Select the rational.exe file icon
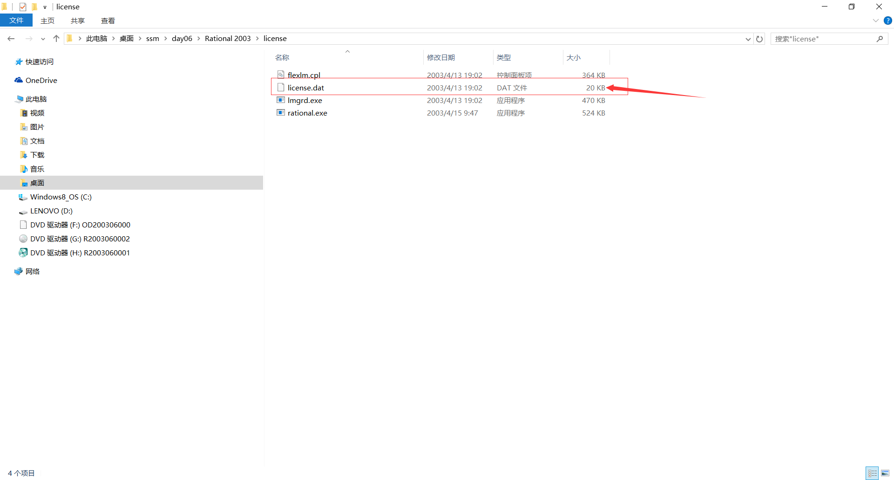The width and height of the screenshot is (894, 480). point(281,112)
